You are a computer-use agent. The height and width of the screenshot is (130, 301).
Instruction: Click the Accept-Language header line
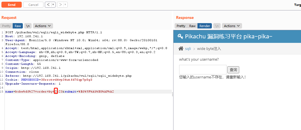tap(80, 52)
